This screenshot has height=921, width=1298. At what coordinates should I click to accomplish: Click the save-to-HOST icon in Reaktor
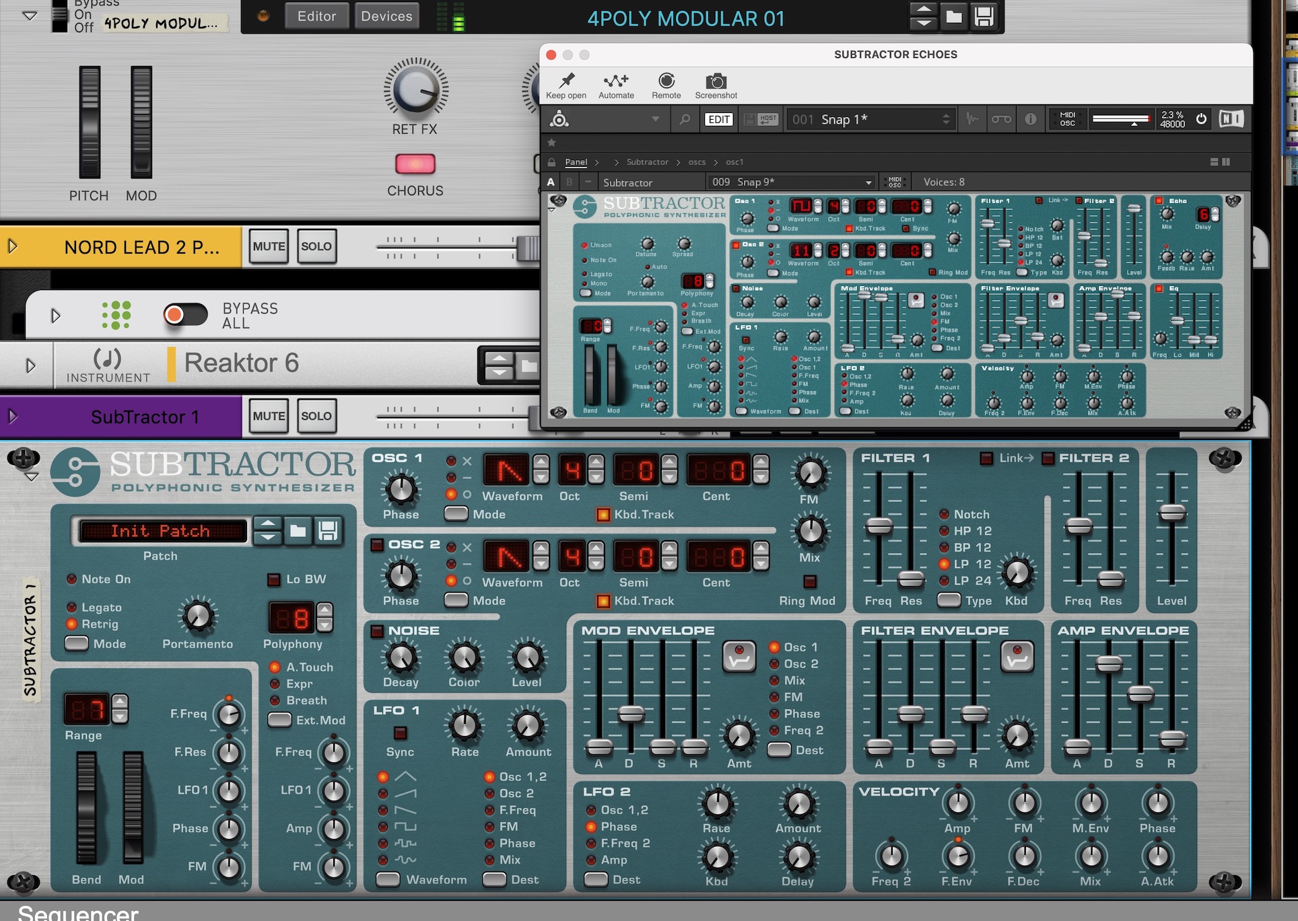coord(761,119)
